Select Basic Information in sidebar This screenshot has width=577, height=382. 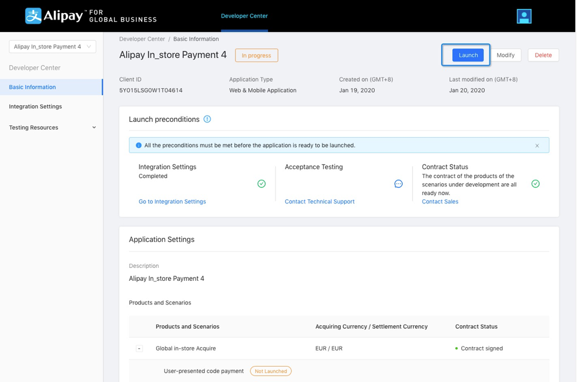(33, 87)
